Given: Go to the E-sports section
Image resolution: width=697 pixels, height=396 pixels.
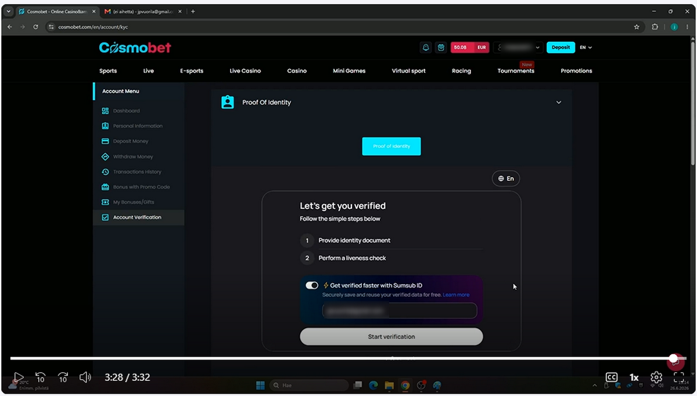Looking at the screenshot, I should 192,71.
